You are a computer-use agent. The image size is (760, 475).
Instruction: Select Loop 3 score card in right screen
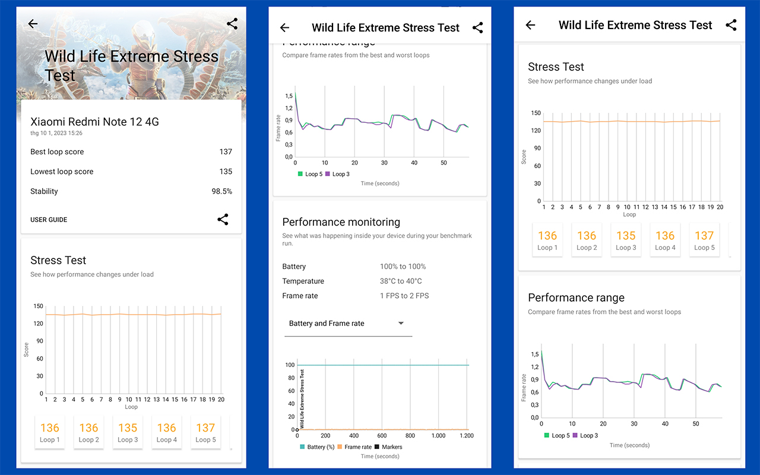coord(626,240)
